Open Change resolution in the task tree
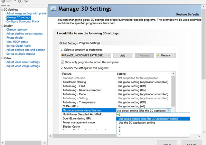206x145 pixels. click(17, 30)
